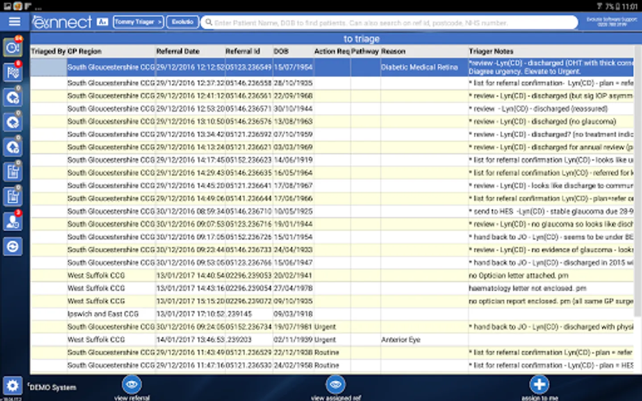Click the view referral eye icon
The width and height of the screenshot is (642, 401).
pyautogui.click(x=132, y=384)
